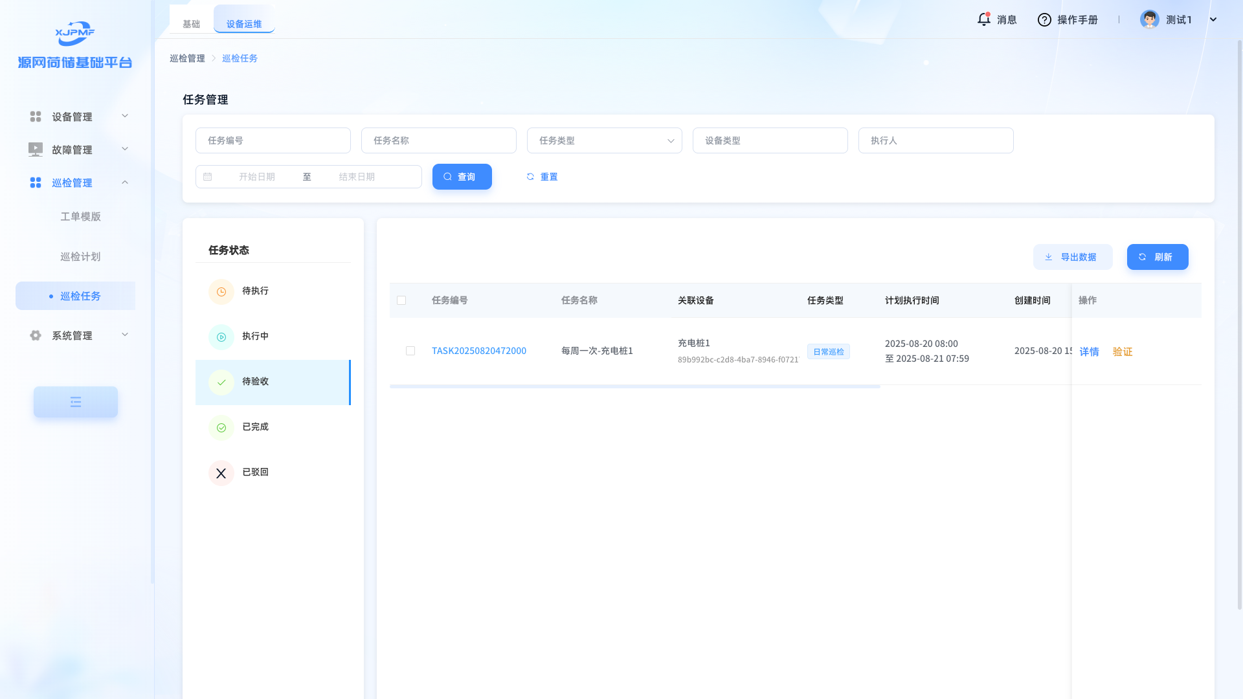1243x699 pixels.
Task: Switch to the 基础 tab
Action: click(191, 24)
